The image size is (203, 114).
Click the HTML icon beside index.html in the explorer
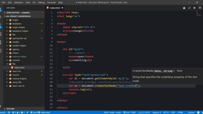(12, 67)
